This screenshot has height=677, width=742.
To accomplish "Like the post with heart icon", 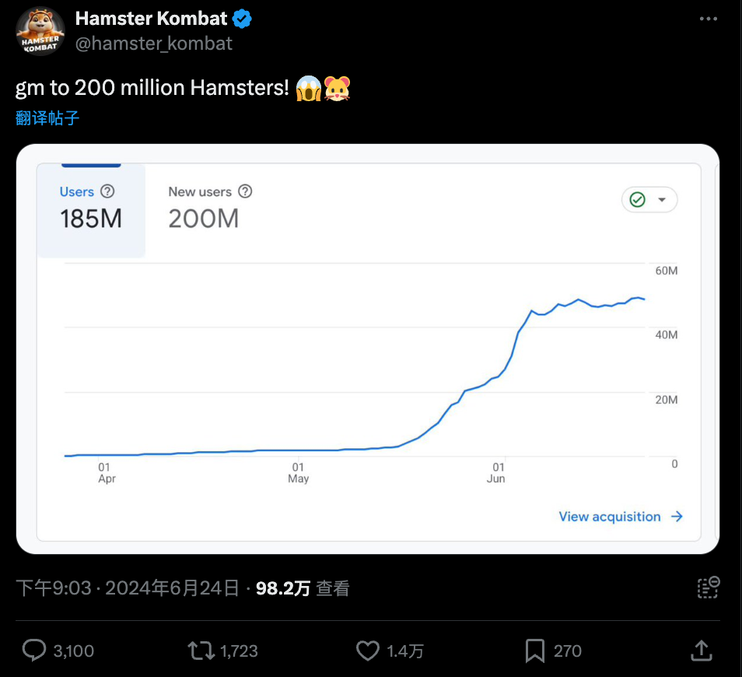I will tap(368, 651).
